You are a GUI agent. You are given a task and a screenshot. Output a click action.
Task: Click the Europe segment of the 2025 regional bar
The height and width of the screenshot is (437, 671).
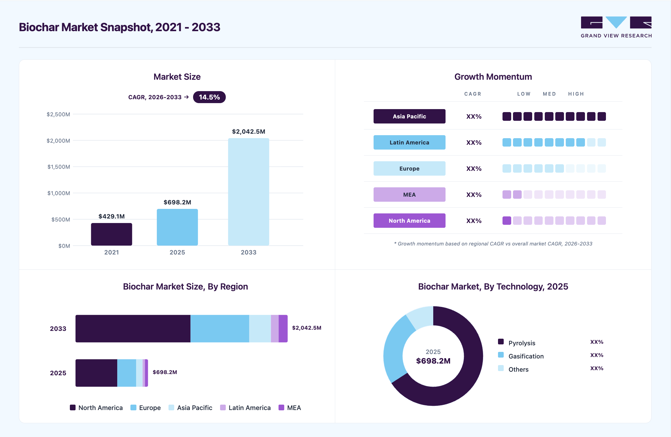pyautogui.click(x=127, y=373)
